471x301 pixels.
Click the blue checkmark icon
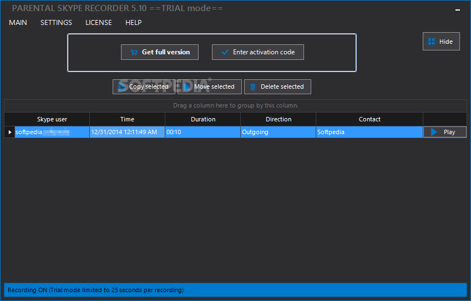(x=225, y=52)
